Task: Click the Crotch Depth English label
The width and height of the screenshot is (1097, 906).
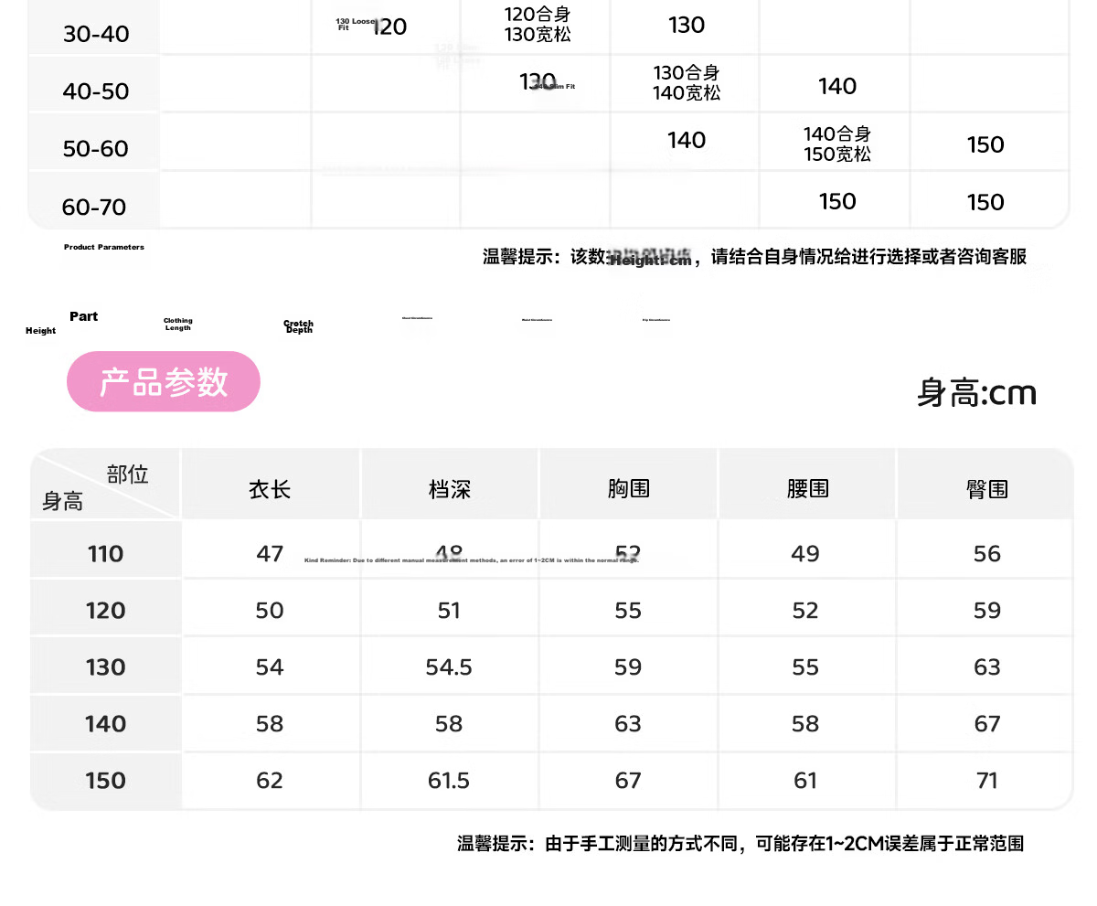Action: (299, 326)
